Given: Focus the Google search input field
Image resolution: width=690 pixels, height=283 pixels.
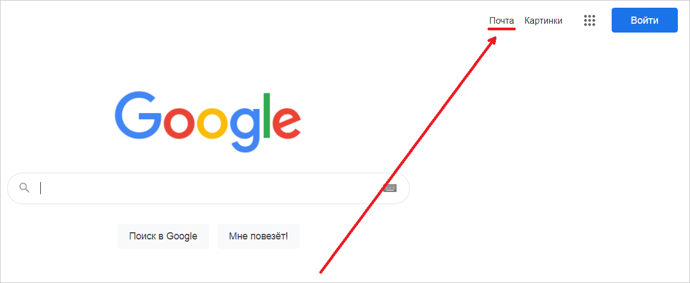Looking at the screenshot, I should tap(208, 188).
